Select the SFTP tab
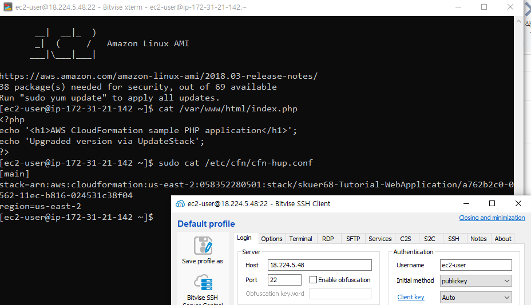 353,239
